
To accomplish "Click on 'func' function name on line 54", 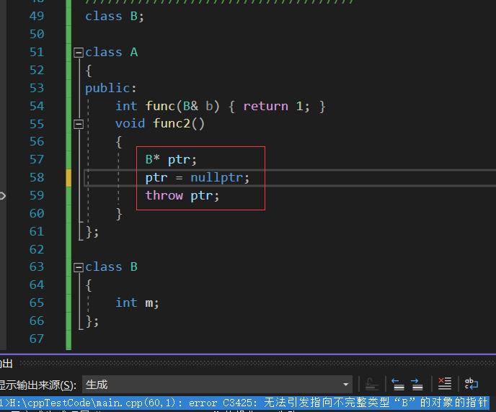I will tap(159, 106).
